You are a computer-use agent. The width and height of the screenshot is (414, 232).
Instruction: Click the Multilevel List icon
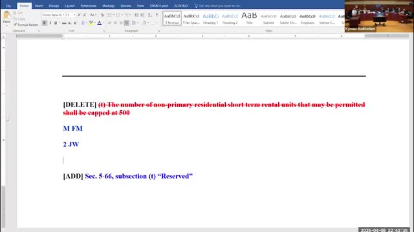[127, 15]
